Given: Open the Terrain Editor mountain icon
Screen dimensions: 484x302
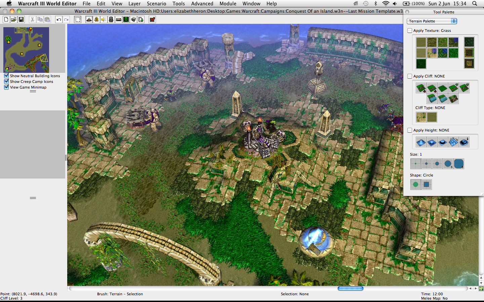Looking at the screenshot, I should click(x=89, y=19).
